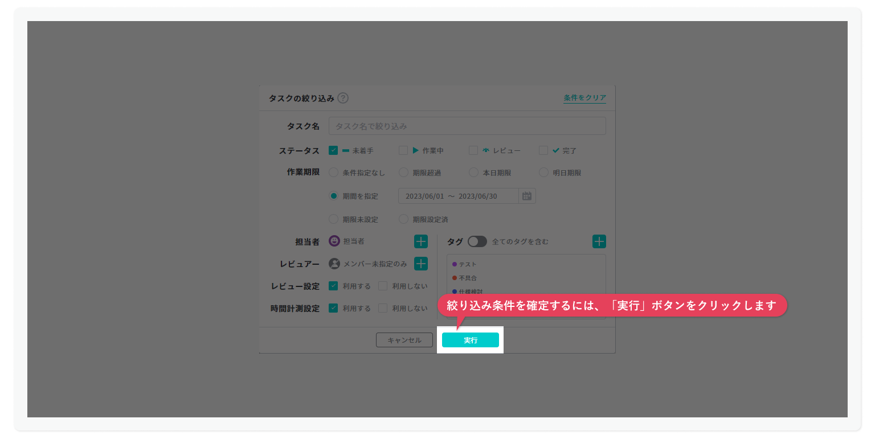
Task: Click the タスク名 input field
Action: pyautogui.click(x=467, y=126)
